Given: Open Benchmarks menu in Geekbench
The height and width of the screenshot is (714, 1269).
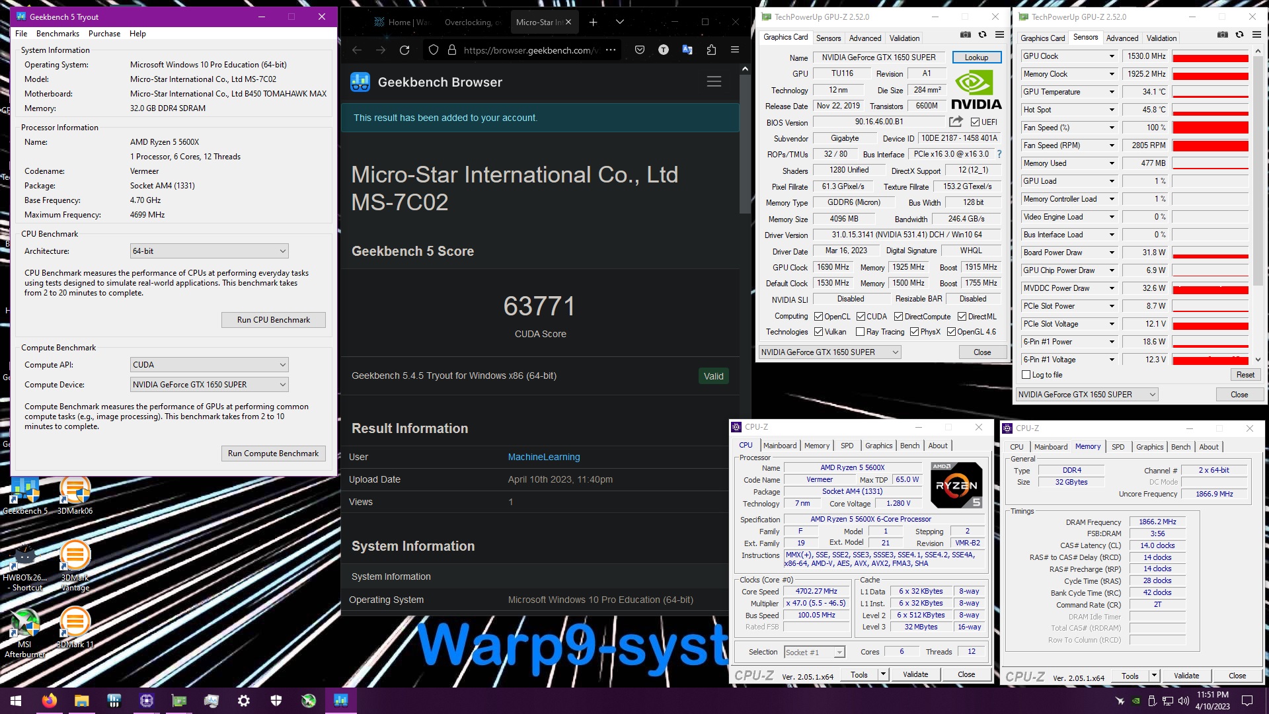Looking at the screenshot, I should tap(58, 34).
